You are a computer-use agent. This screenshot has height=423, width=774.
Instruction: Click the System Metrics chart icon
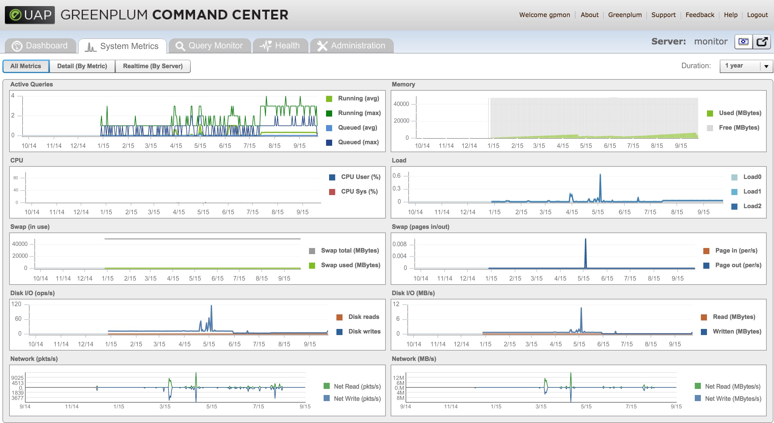91,47
